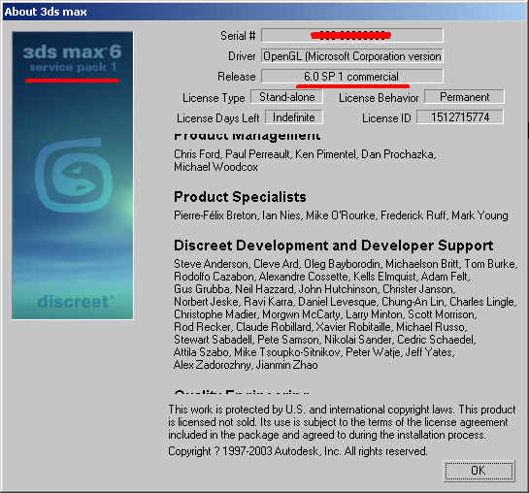Viewport: 529px width, 493px height.
Task: Click the Product Specialists names line
Action: 341,215
